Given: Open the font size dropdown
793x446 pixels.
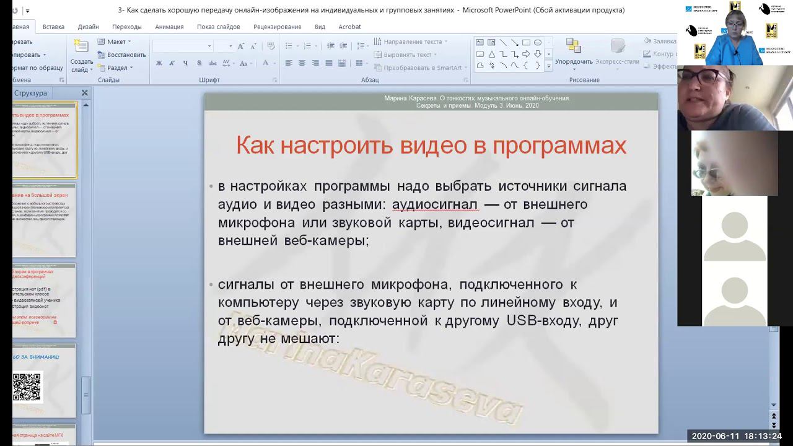Looking at the screenshot, I should (x=224, y=46).
